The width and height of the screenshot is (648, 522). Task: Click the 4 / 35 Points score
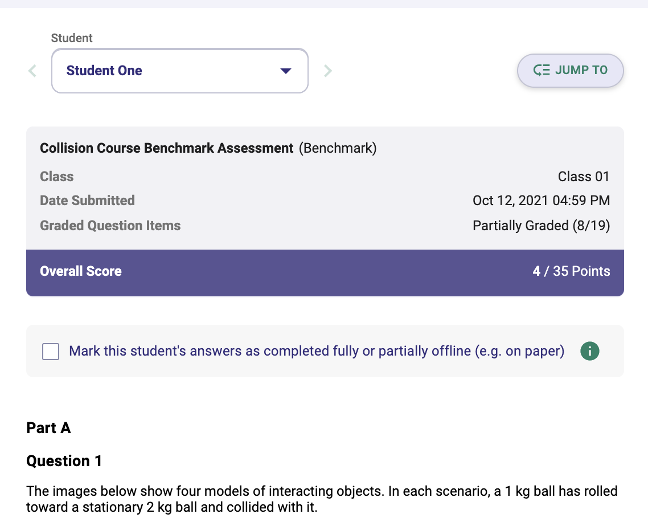click(571, 271)
